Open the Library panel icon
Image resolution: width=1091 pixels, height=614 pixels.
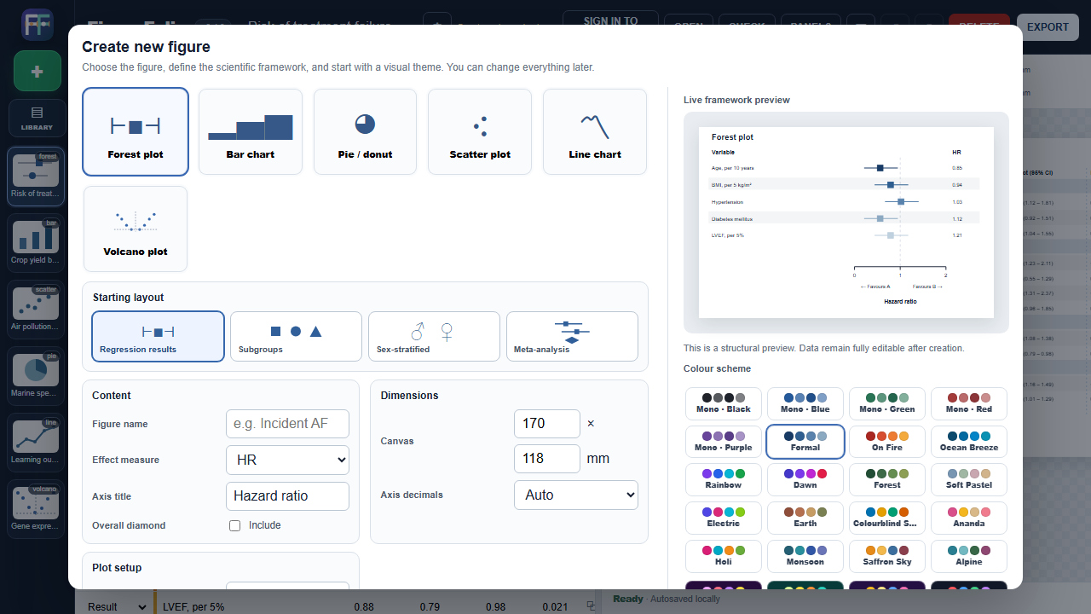click(37, 118)
